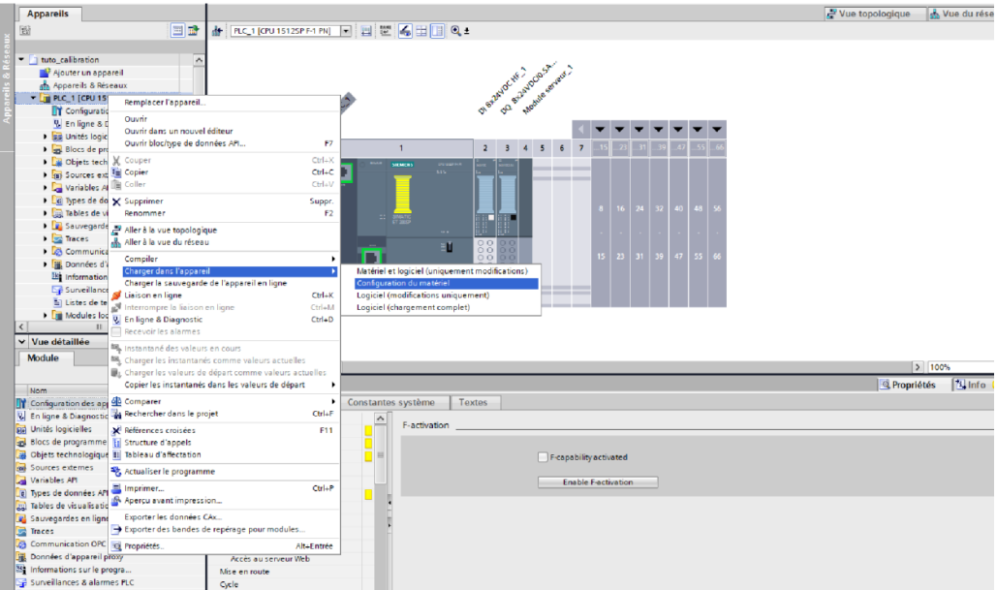Collapse the tuto_calibration project node
The image size is (997, 590).
click(21, 59)
